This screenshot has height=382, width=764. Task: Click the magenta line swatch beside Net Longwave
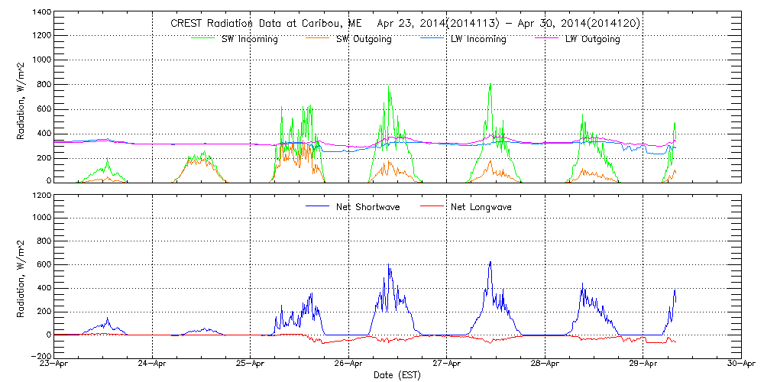[x=433, y=207]
